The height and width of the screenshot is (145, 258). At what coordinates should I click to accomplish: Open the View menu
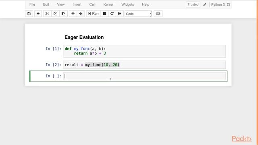point(61,4)
